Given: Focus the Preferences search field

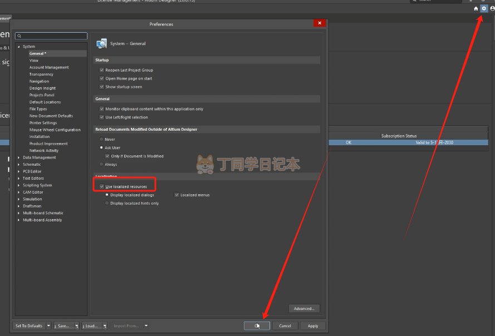Looking at the screenshot, I should pyautogui.click(x=51, y=36).
